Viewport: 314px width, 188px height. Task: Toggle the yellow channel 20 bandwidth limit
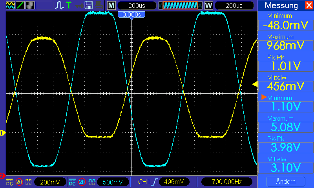[19, 182]
